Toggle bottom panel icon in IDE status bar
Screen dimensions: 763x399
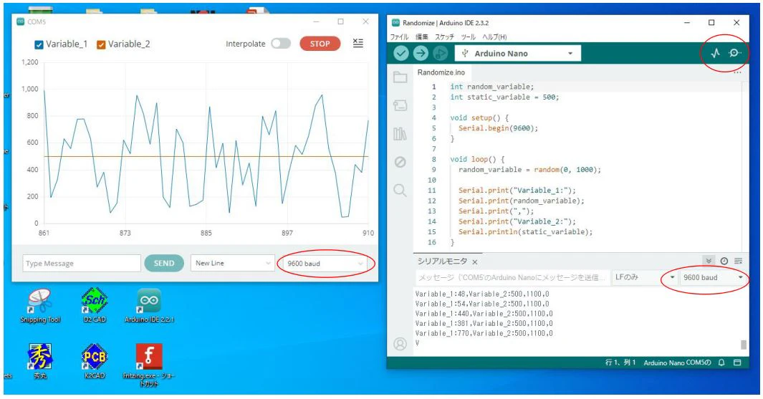click(737, 362)
